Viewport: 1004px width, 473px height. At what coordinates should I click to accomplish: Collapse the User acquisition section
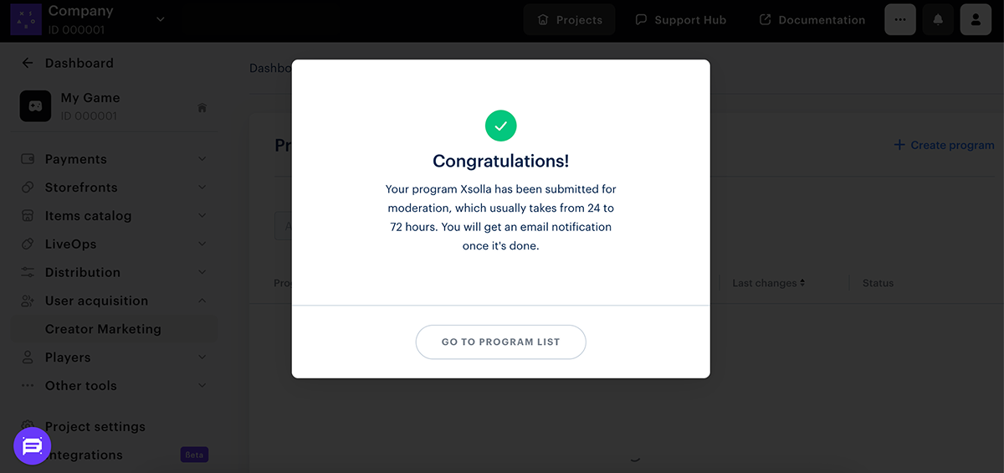tap(202, 301)
